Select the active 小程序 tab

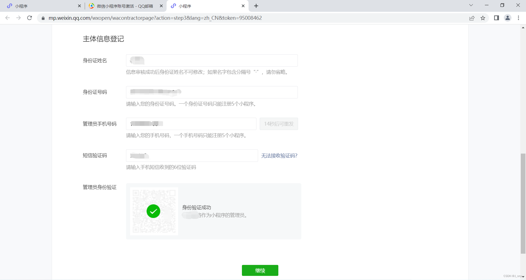pos(207,6)
